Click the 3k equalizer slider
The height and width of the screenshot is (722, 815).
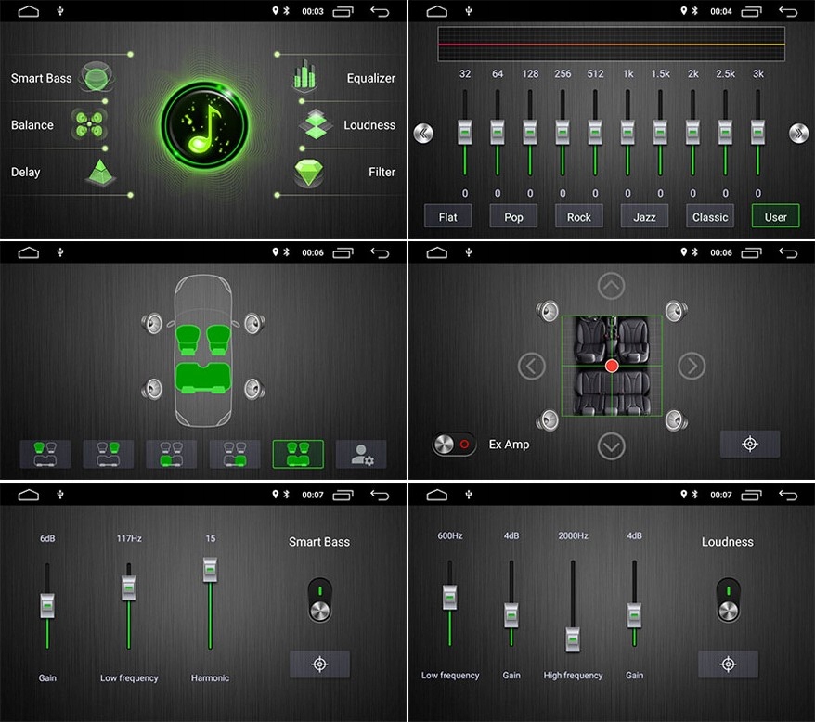[x=758, y=132]
